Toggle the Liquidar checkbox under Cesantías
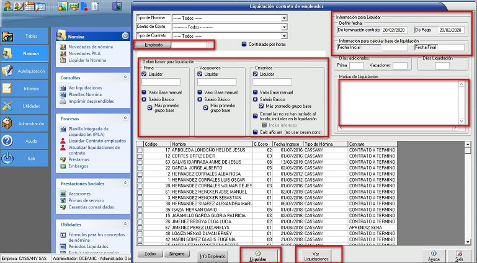This screenshot has height=263, width=477. point(256,74)
